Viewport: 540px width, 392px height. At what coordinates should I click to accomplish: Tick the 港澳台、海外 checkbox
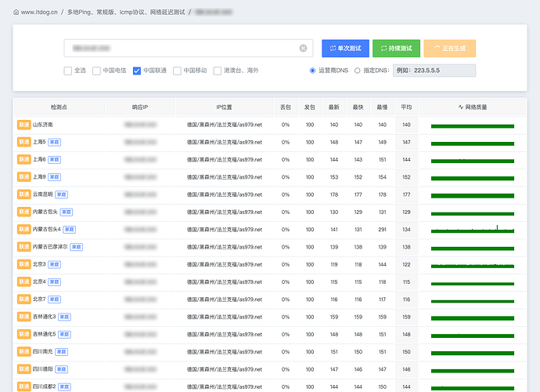point(218,71)
